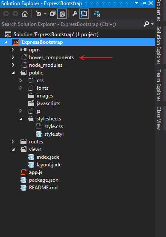Click the stylesheets open-folder icon
166x237 pixels.
tap(31, 119)
